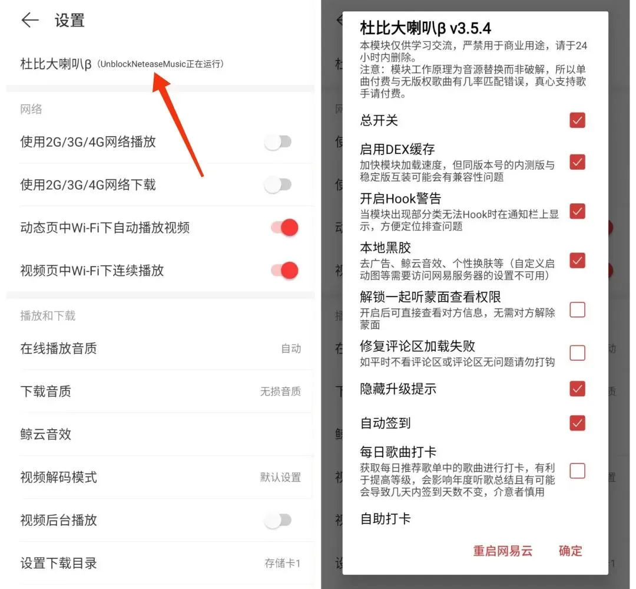Select the 杜比大喇叭β v3.5.4 dialog title

pos(426,28)
